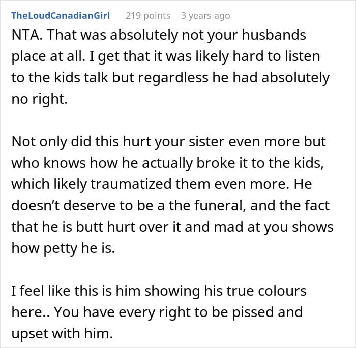Click the phrase how petty he is
This screenshot has height=348, width=356.
pyautogui.click(x=63, y=248)
